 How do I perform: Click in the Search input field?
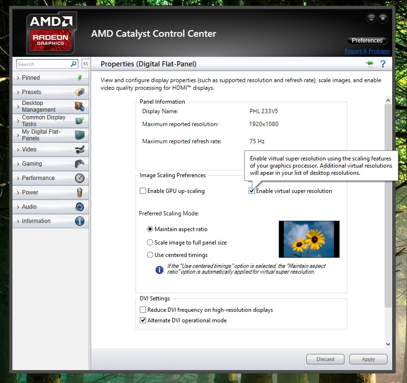[43, 64]
